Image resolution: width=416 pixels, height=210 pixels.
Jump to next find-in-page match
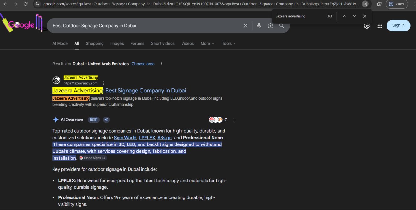click(x=354, y=16)
